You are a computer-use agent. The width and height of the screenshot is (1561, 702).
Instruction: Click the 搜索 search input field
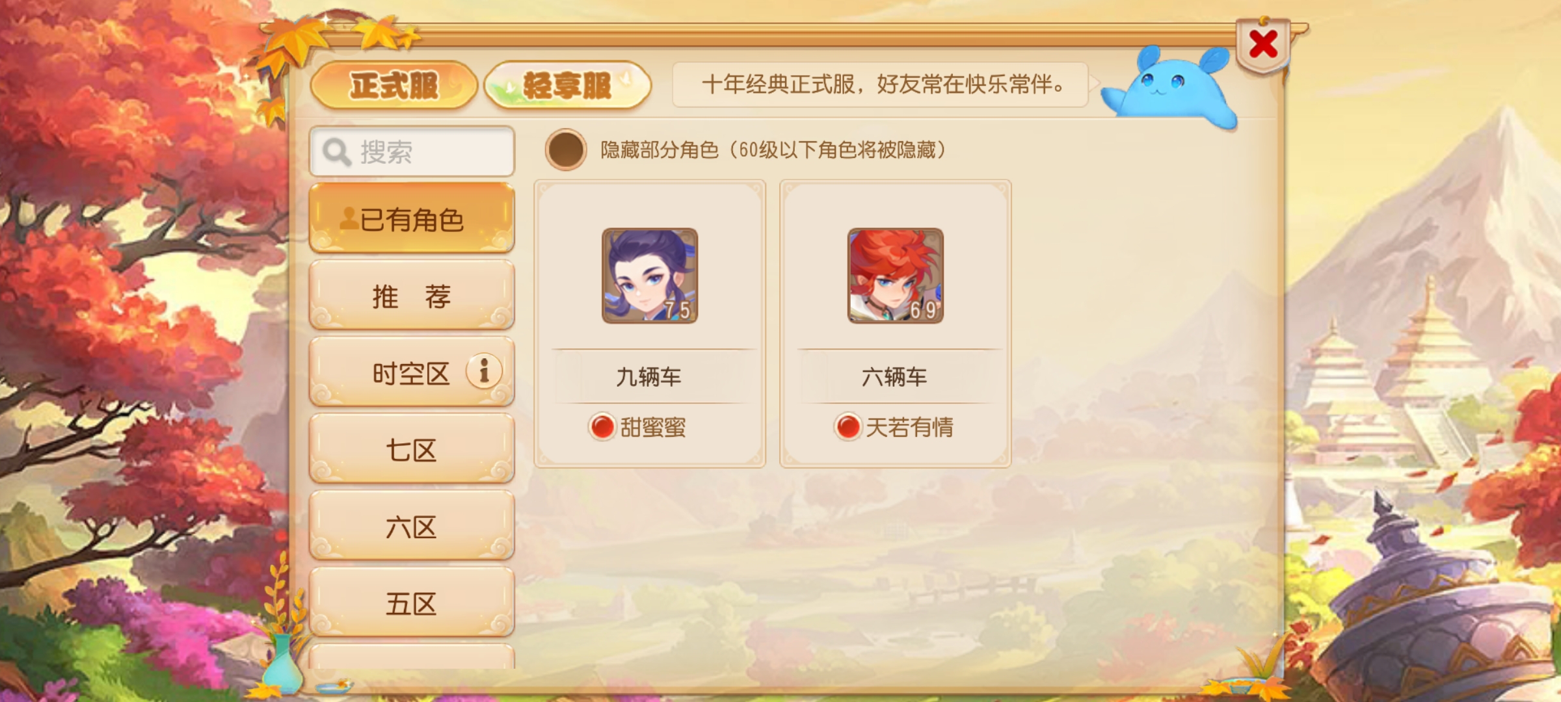pyautogui.click(x=412, y=152)
